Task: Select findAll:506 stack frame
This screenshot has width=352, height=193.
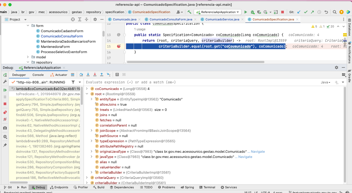Action: pyautogui.click(x=48, y=115)
